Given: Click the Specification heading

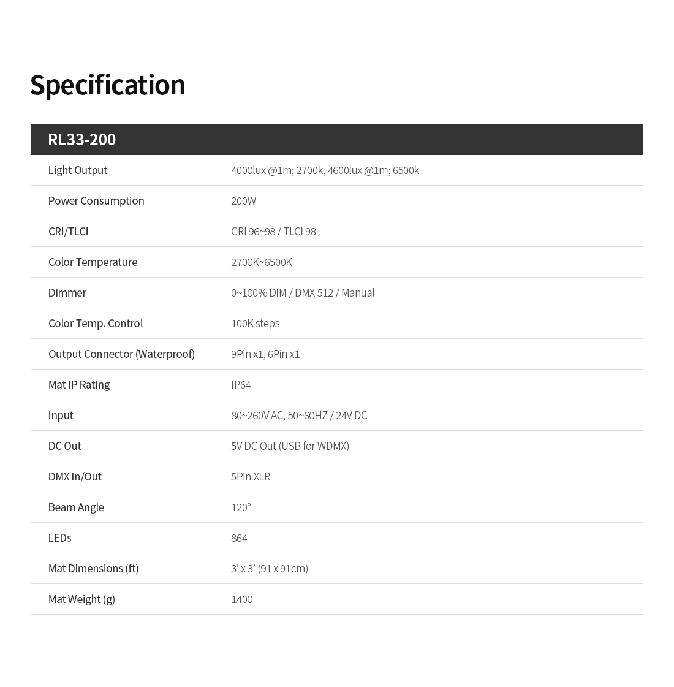Looking at the screenshot, I should [x=108, y=85].
